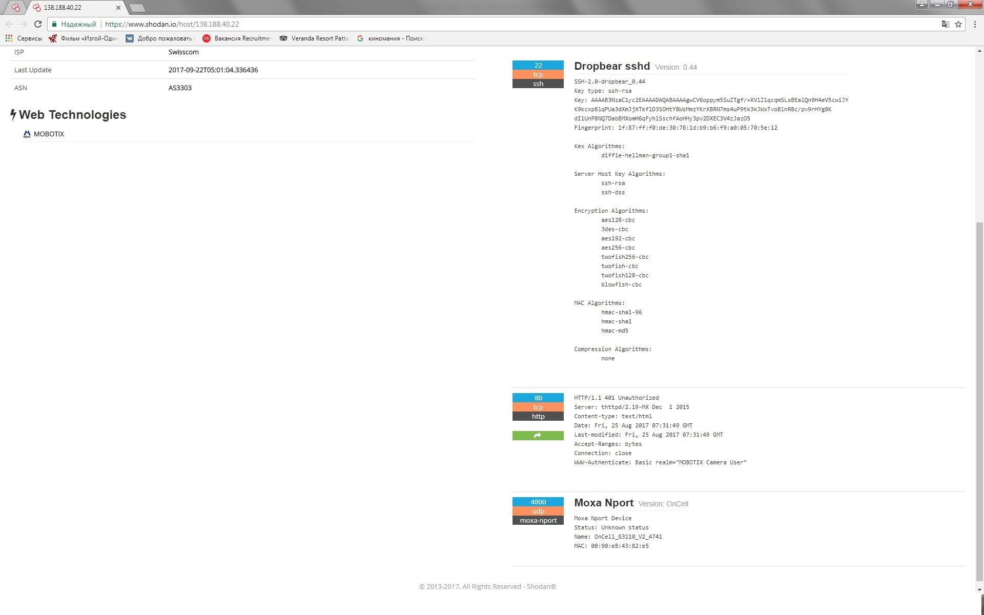Open the киномания Google search bookmark

(391, 38)
